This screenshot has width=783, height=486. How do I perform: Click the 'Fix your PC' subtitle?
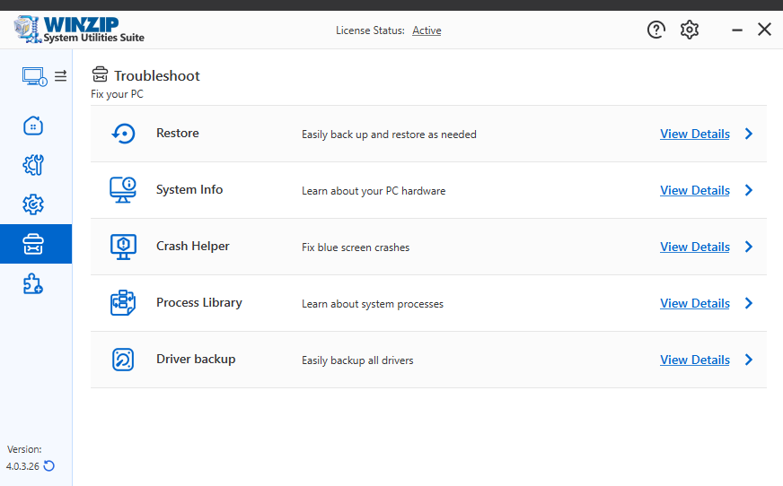117,94
